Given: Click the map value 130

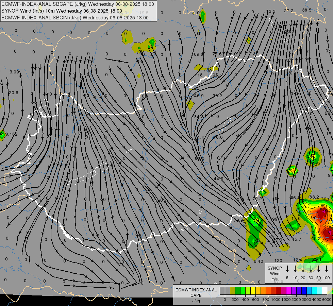Looking at the screenshot, I should tap(278, 260).
